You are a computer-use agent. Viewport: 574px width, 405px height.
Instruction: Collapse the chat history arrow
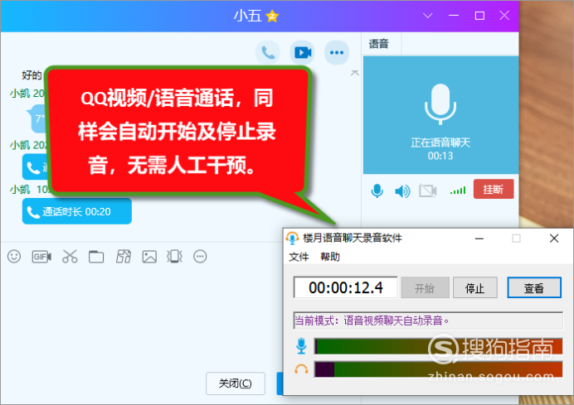click(x=354, y=73)
